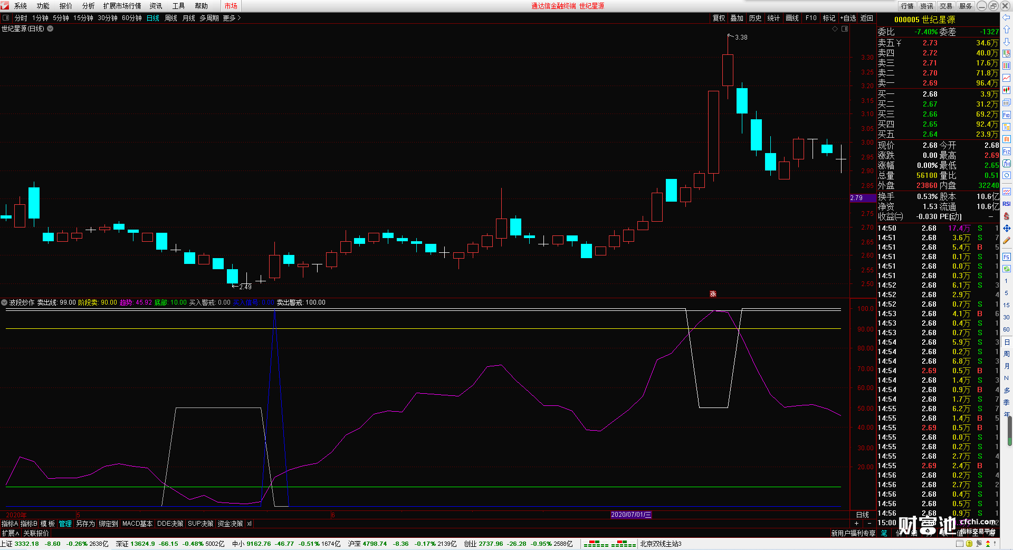
Task: Open the 多周期 multi-period option
Action: pyautogui.click(x=209, y=18)
